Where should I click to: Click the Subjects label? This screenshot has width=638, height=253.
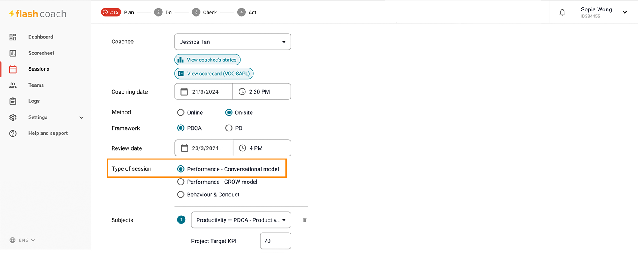point(122,220)
